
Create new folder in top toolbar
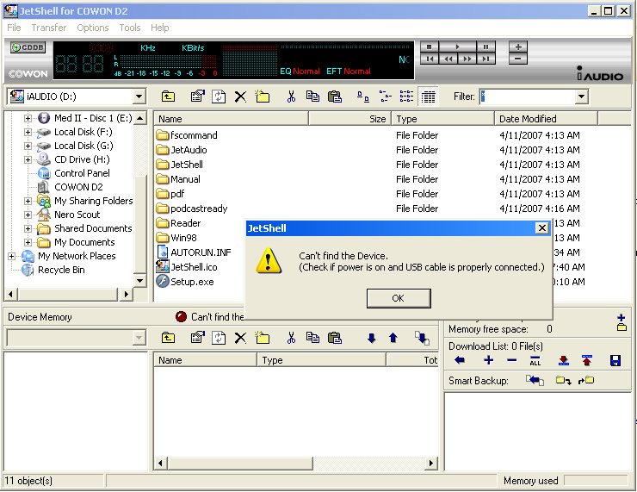[x=263, y=97]
